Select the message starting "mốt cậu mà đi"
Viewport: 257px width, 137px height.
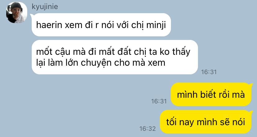(x=115, y=57)
